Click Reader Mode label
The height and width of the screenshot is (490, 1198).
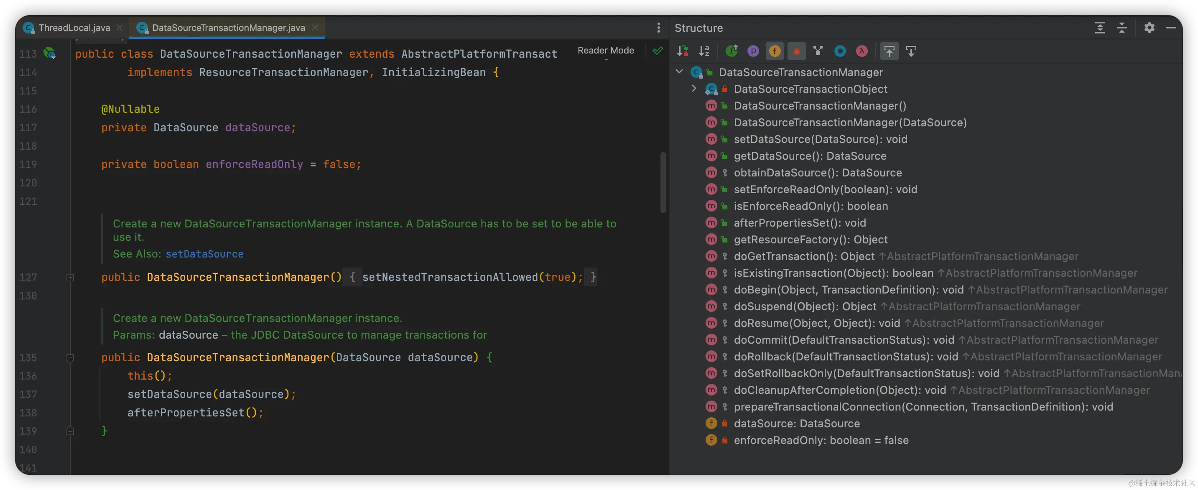click(606, 50)
